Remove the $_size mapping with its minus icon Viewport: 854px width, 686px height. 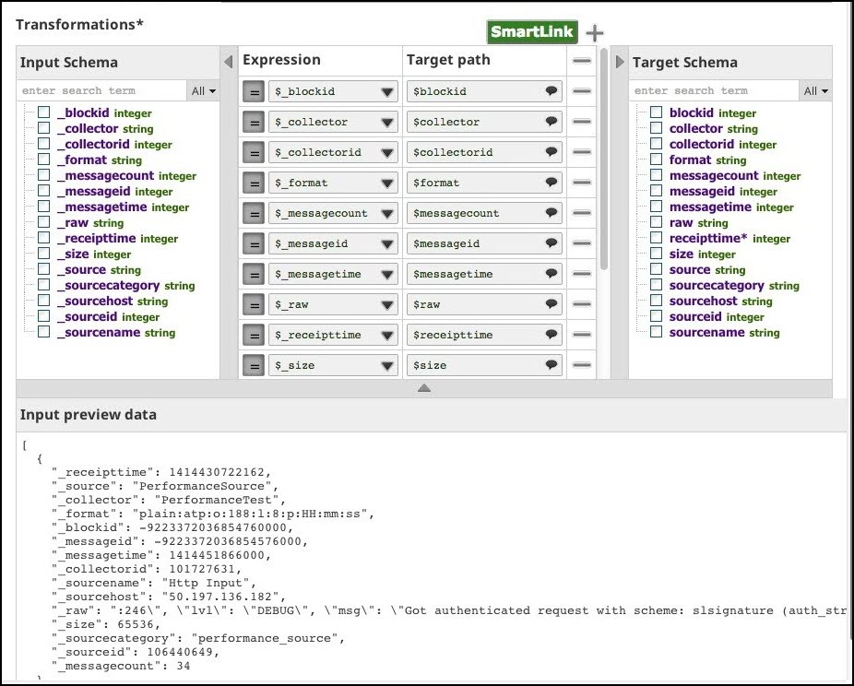pos(581,365)
